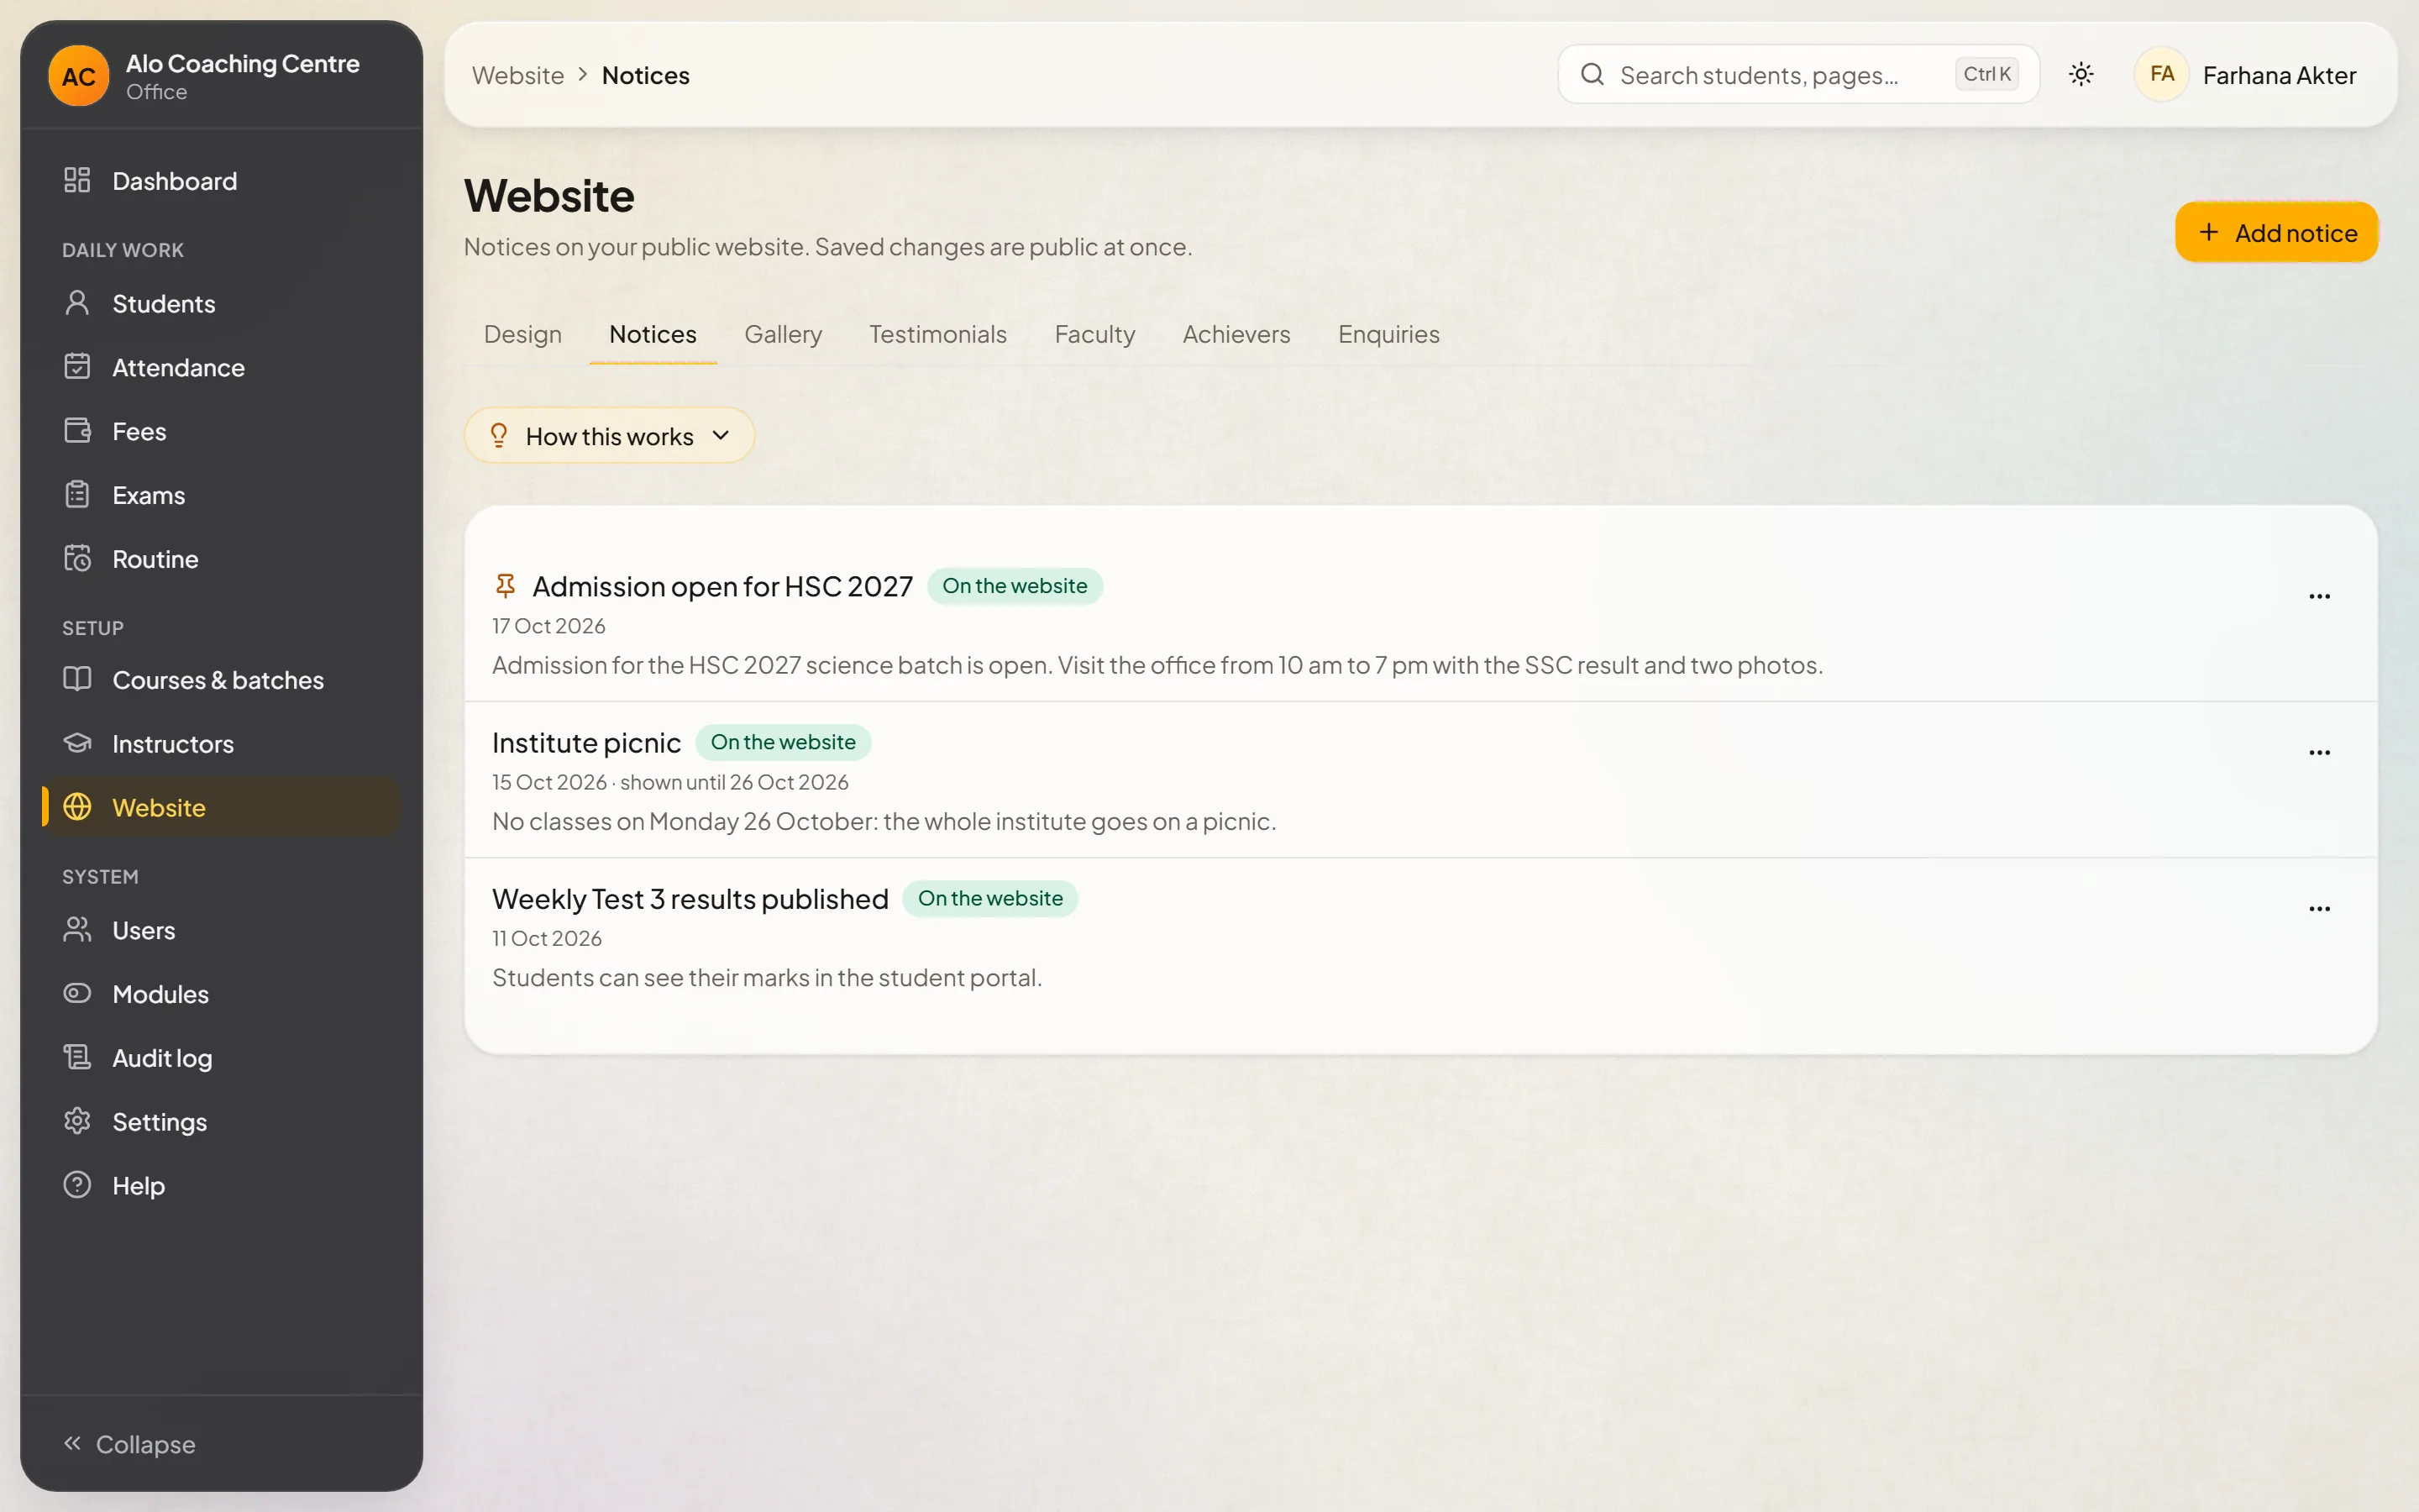2419x1512 pixels.
Task: Open the Help question mark icon
Action: click(77, 1185)
